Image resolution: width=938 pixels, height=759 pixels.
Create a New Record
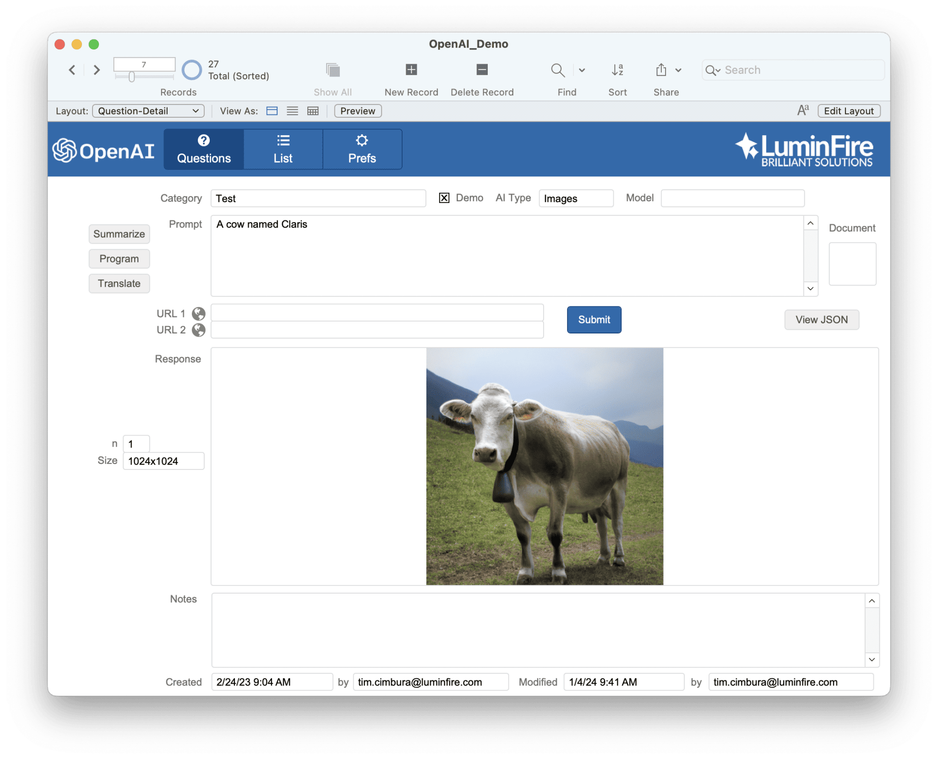[x=410, y=70]
